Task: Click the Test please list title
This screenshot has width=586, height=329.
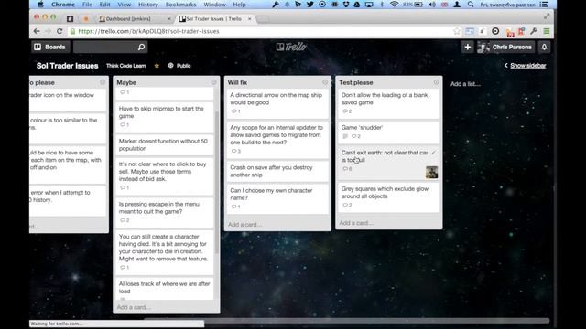Action: (356, 82)
